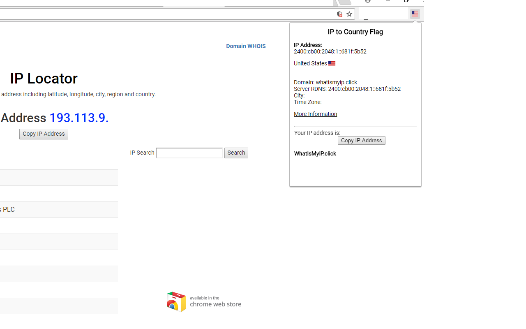This screenshot has width=526, height=329.
Task: Click the Chrome Web Store badge
Action: pos(204,301)
